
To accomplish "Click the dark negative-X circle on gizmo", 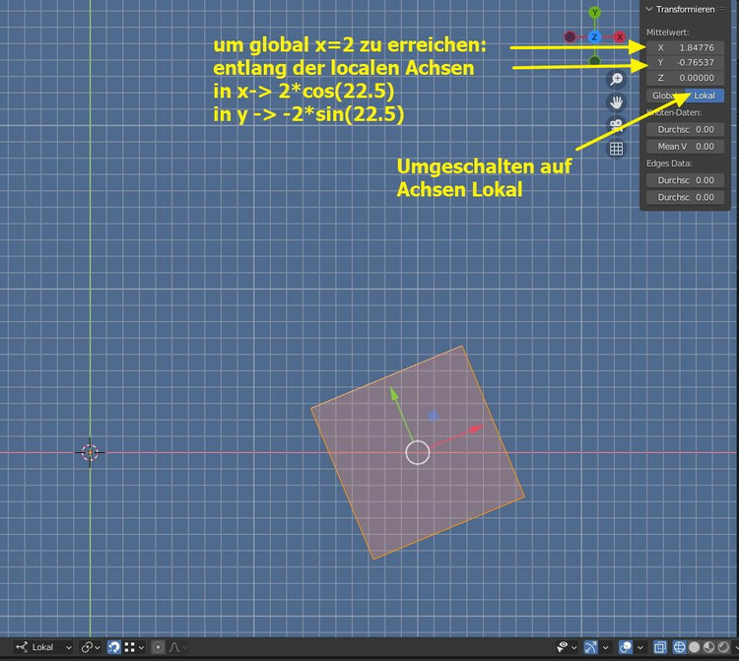I will pyautogui.click(x=570, y=36).
